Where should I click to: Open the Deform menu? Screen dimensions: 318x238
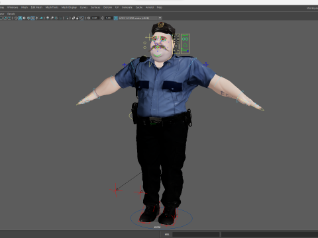click(x=108, y=7)
